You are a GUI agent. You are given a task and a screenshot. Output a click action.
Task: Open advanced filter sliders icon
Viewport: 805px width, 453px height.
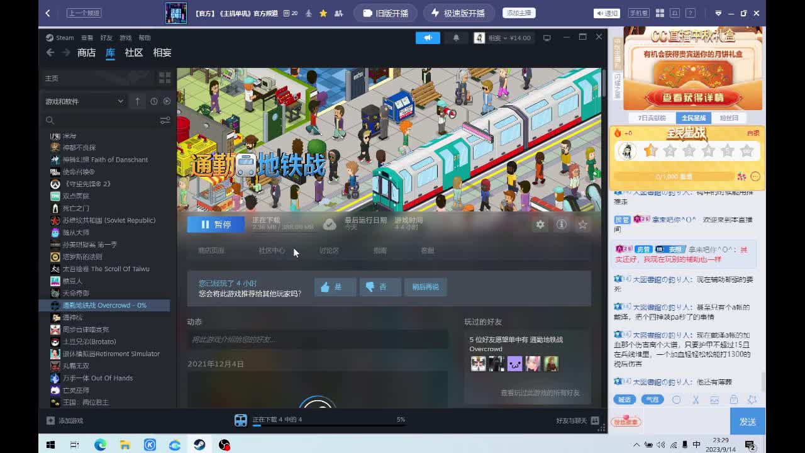(x=165, y=120)
